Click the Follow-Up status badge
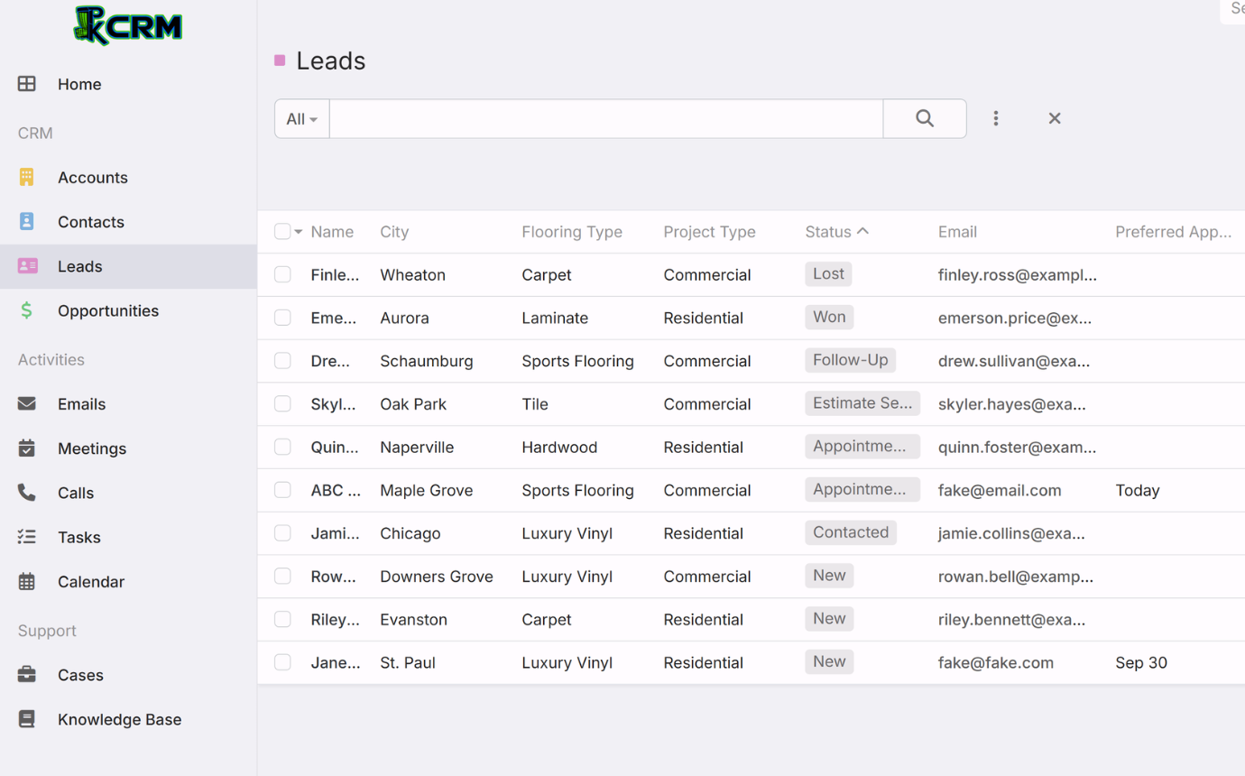This screenshot has height=776, width=1245. [x=850, y=360]
